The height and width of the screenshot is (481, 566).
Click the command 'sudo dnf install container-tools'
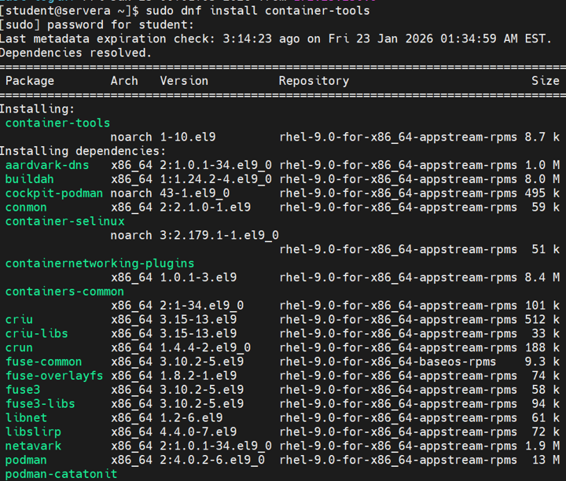click(x=258, y=11)
